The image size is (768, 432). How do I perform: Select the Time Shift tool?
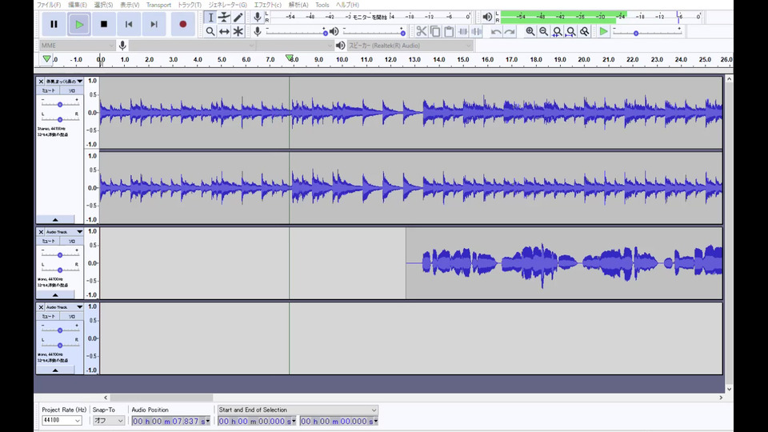pyautogui.click(x=225, y=31)
